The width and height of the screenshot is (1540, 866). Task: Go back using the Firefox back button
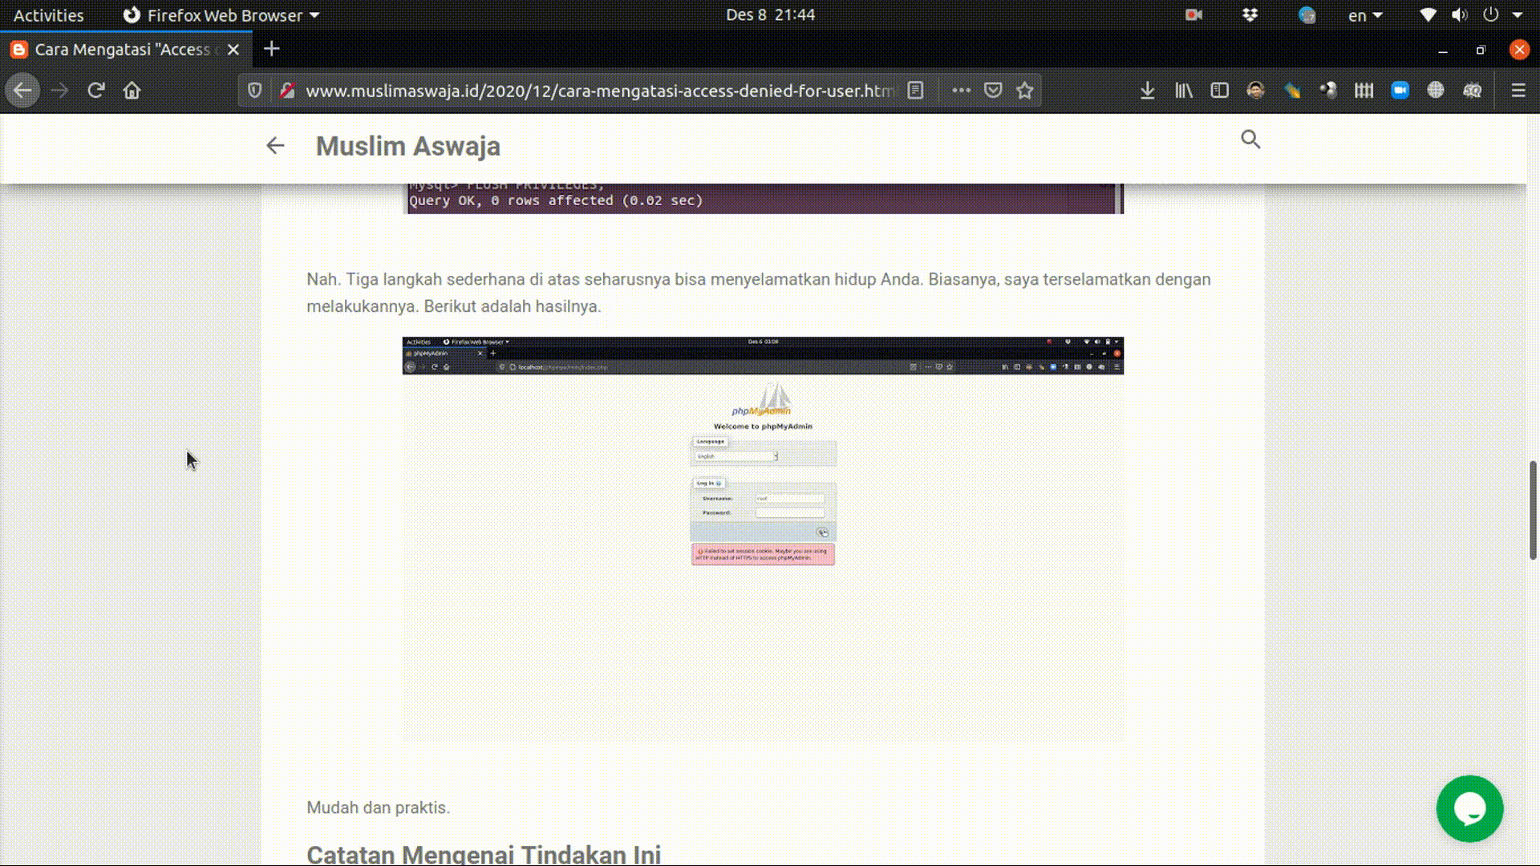pyautogui.click(x=22, y=91)
